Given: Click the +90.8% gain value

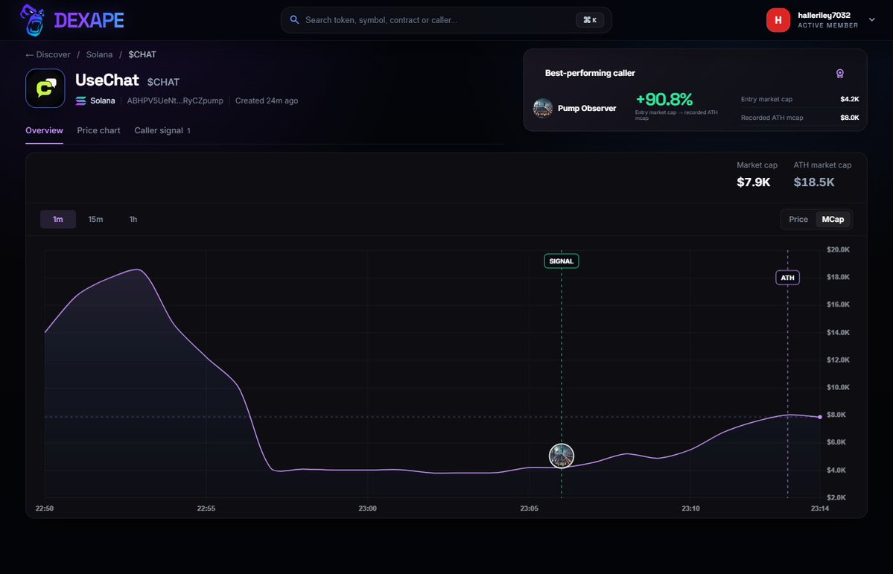Looking at the screenshot, I should 664,99.
